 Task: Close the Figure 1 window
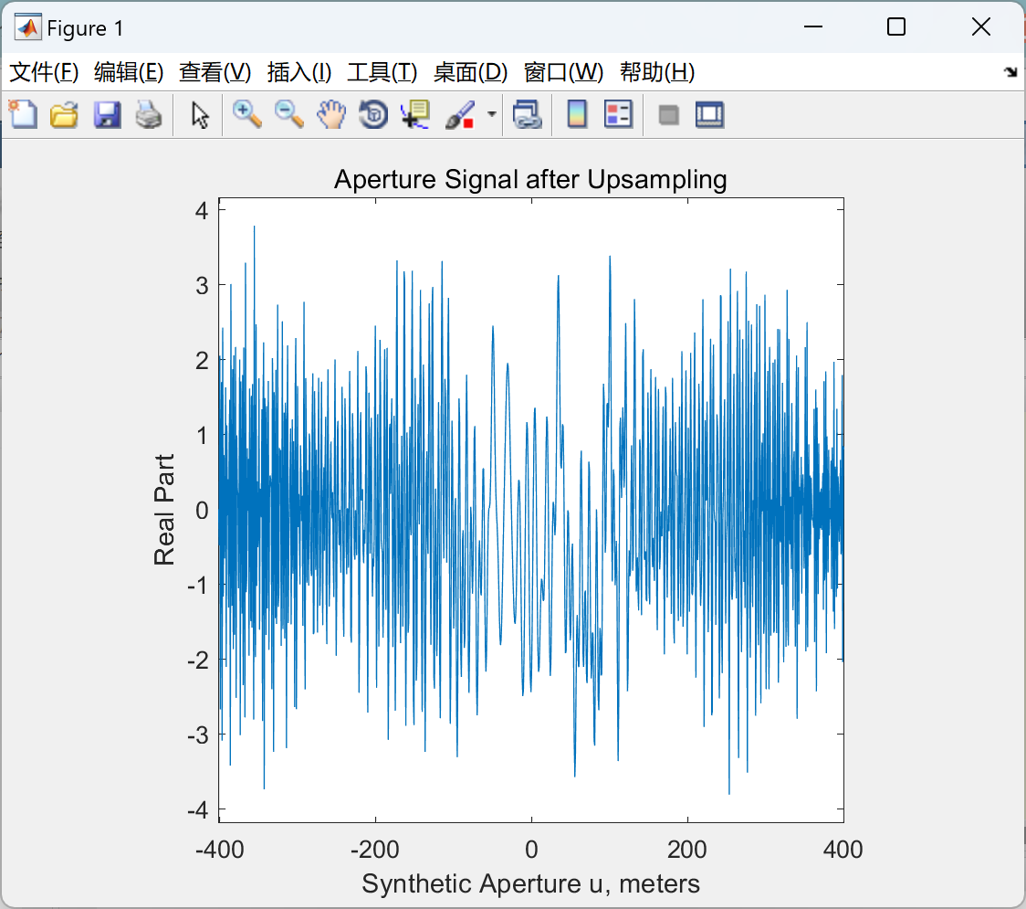pos(981,26)
